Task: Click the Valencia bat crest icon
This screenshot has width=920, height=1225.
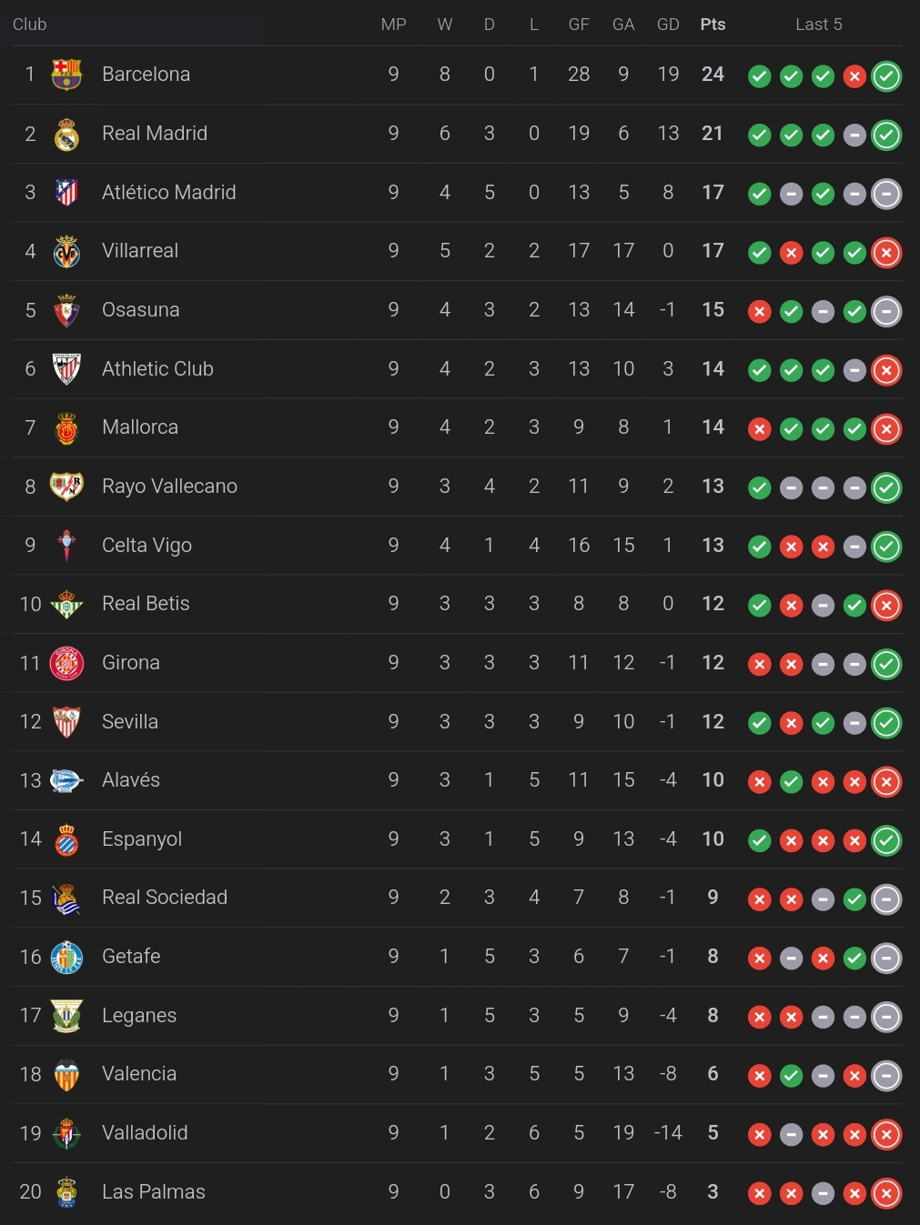Action: [x=66, y=1074]
